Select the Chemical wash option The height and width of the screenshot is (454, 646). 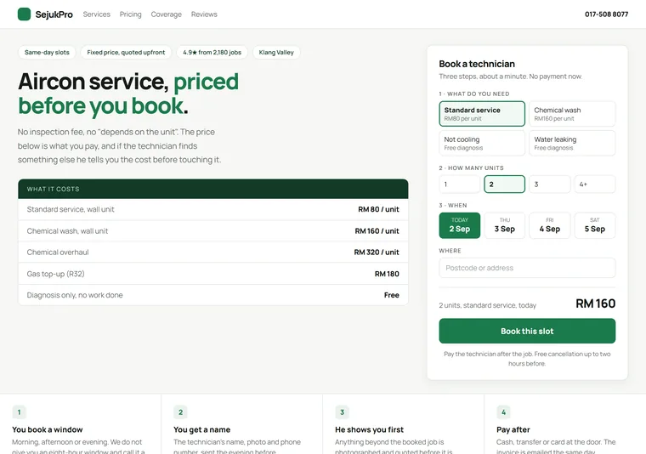point(572,114)
